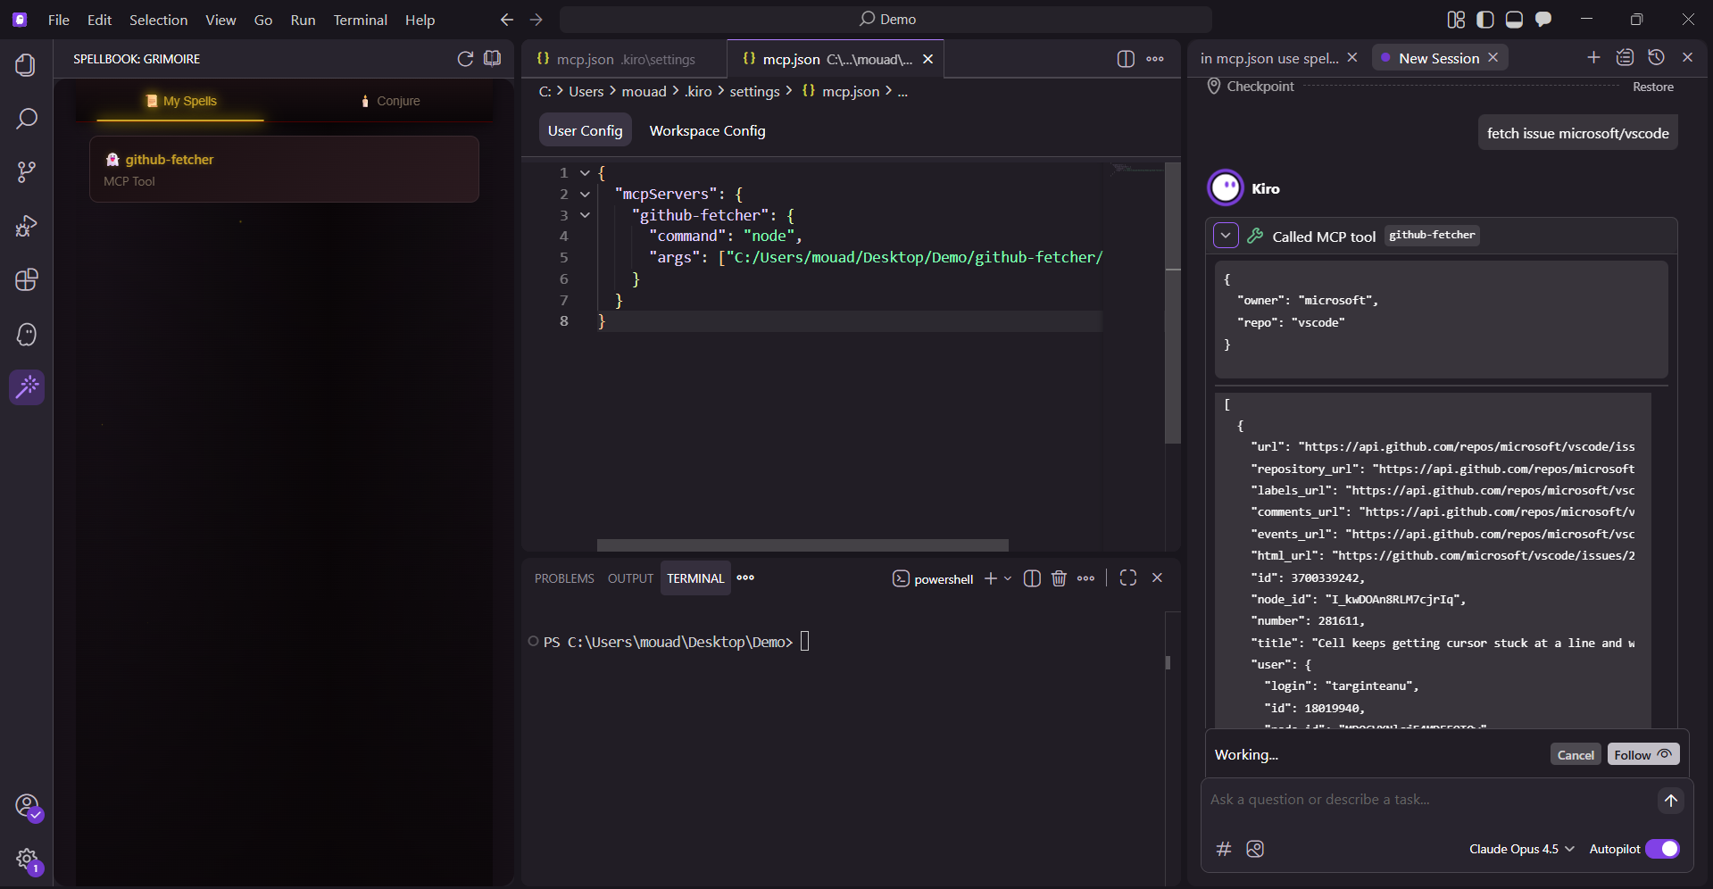Add new terminal with plus icon
Image resolution: width=1713 pixels, height=889 pixels.
[990, 578]
